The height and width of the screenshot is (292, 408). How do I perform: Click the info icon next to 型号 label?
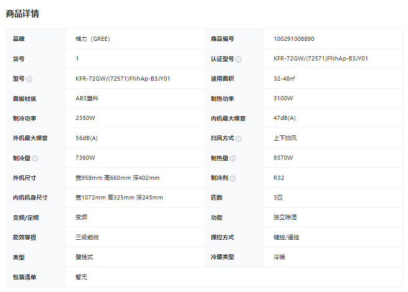(30, 79)
